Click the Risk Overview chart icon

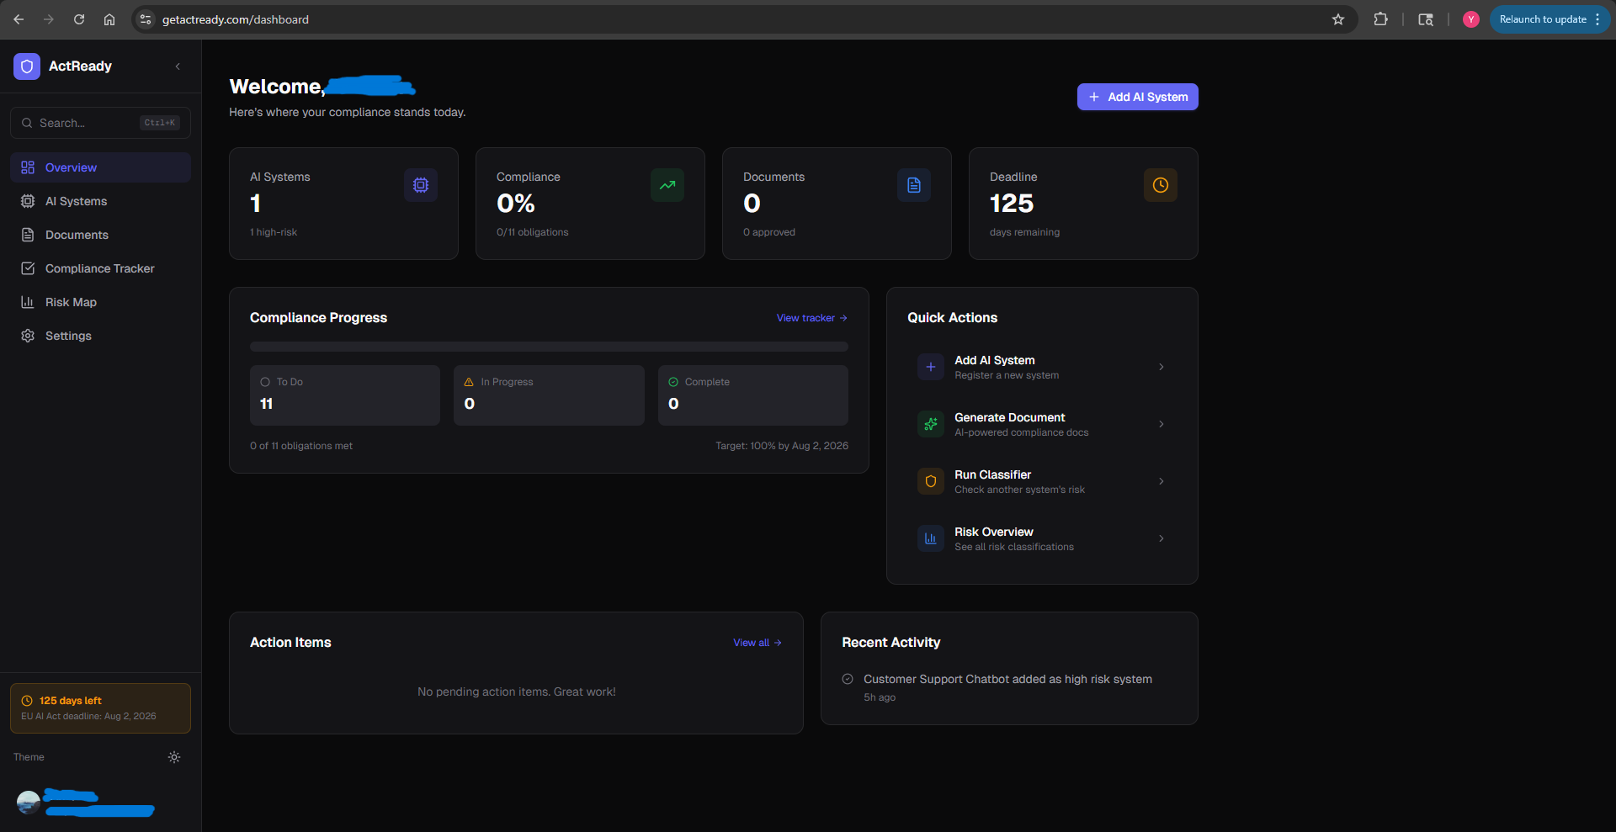(931, 538)
